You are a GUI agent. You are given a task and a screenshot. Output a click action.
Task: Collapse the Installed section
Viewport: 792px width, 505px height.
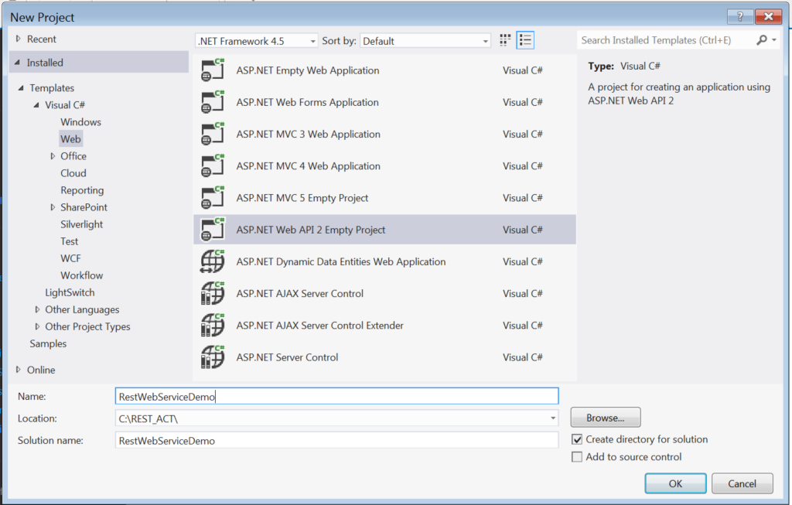[x=18, y=63]
